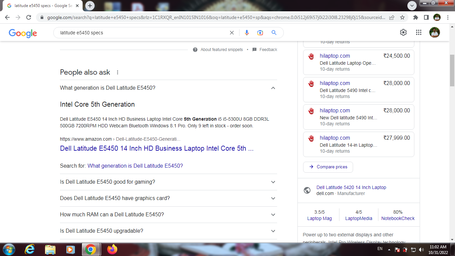This screenshot has height=256, width=455.
Task: Open Windows Explorer from taskbar
Action: pyautogui.click(x=50, y=249)
